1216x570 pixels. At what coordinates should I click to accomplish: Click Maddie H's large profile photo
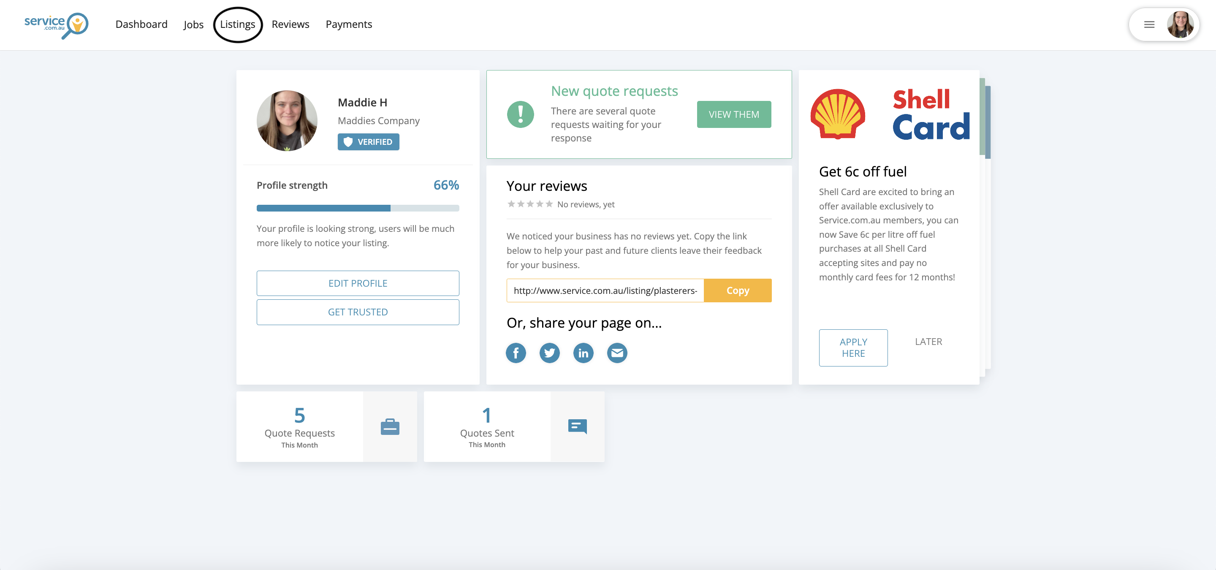287,121
